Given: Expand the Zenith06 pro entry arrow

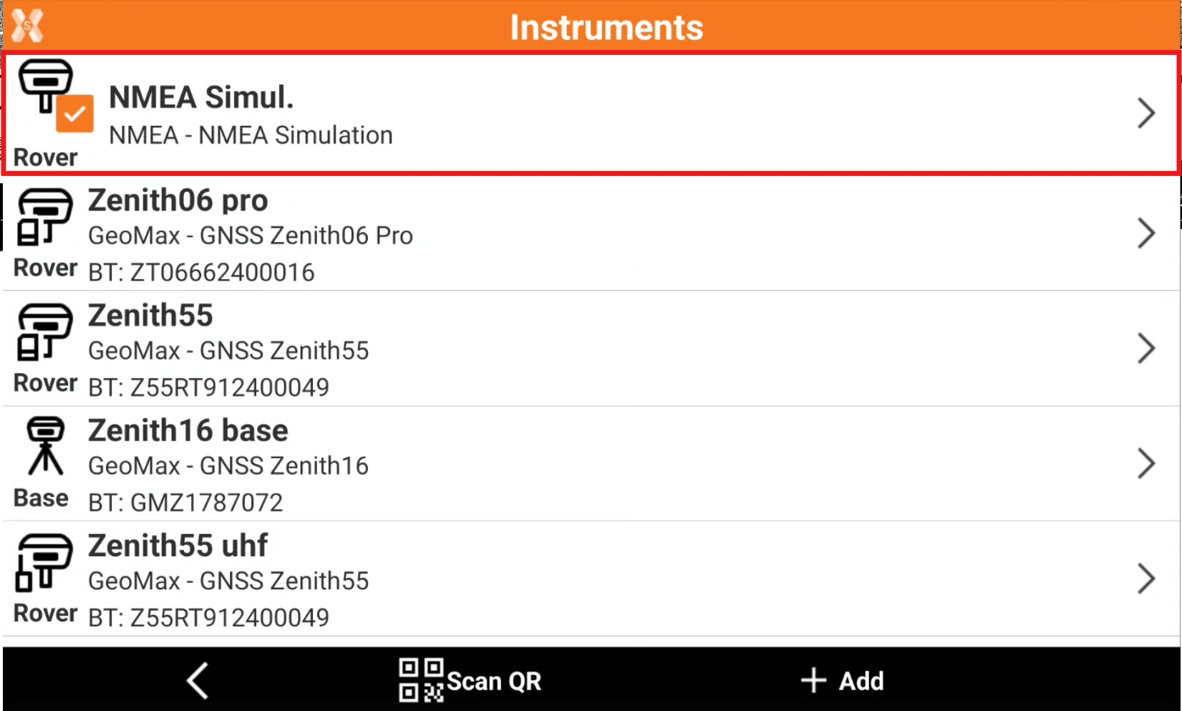Looking at the screenshot, I should coord(1146,233).
